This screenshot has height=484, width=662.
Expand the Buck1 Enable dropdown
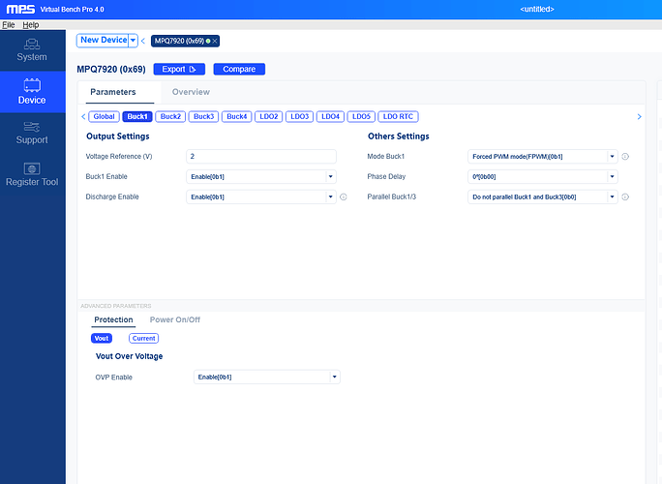click(260, 176)
